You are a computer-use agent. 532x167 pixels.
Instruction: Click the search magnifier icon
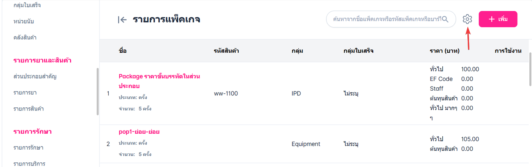click(445, 19)
